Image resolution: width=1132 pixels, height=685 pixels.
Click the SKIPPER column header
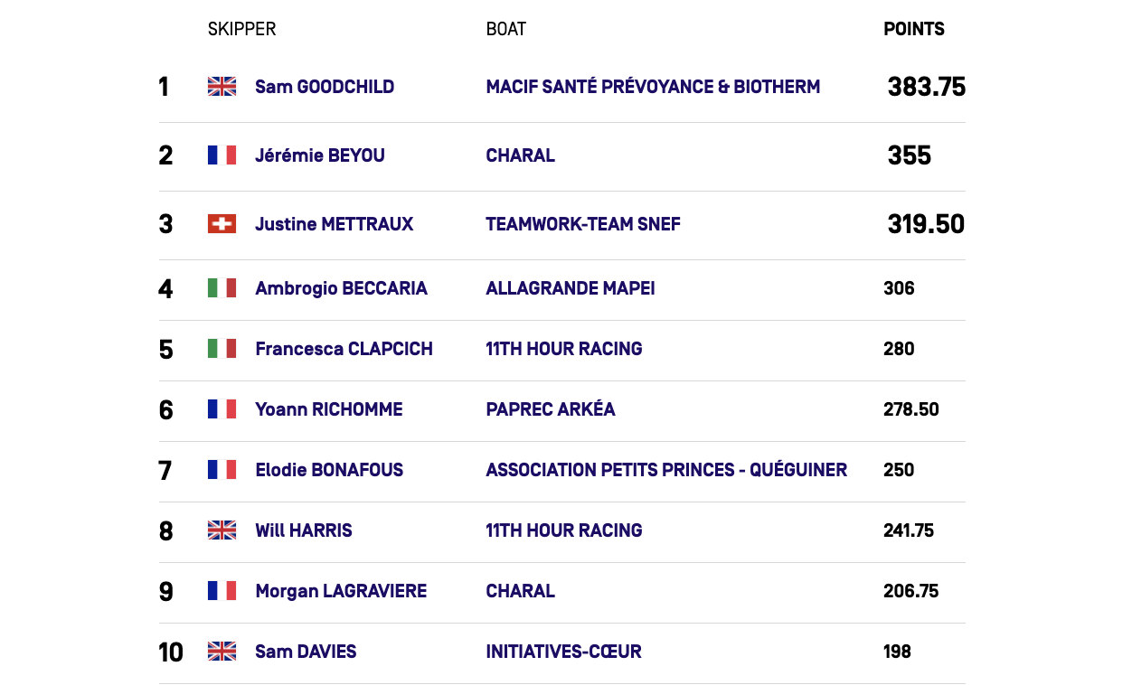click(241, 29)
